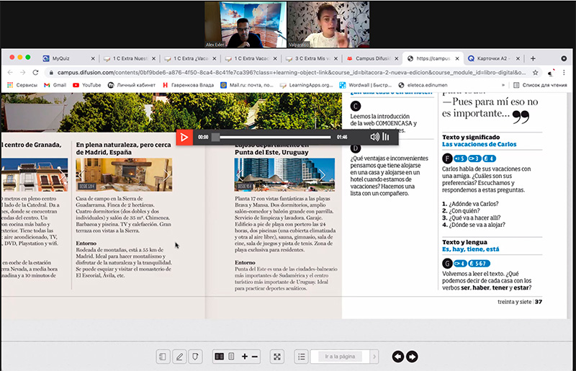576x371 pixels.
Task: Toggle fullscreen mode
Action: [x=278, y=356]
